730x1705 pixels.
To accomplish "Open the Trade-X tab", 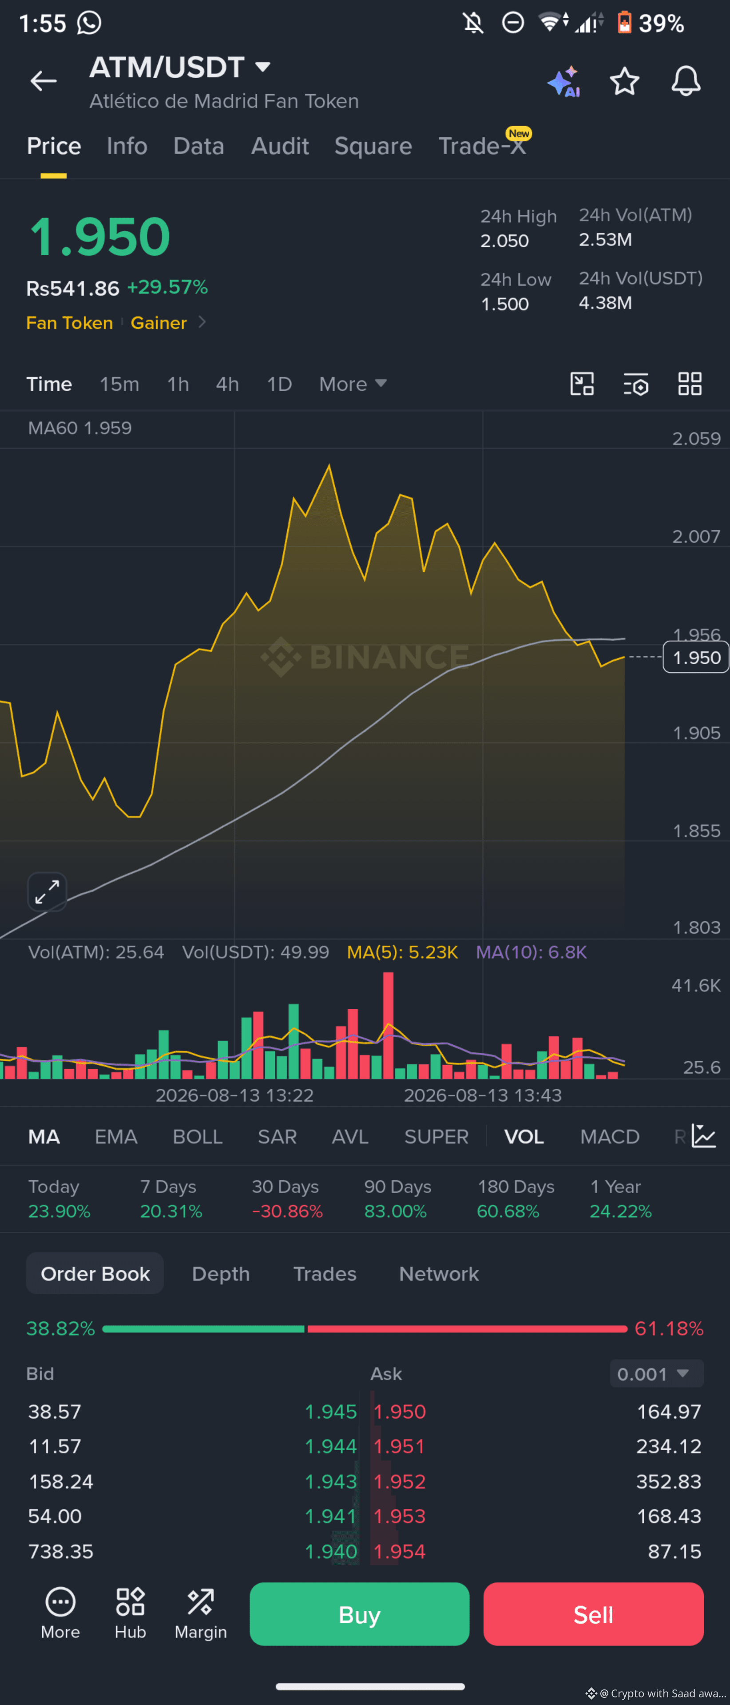I will [x=483, y=146].
